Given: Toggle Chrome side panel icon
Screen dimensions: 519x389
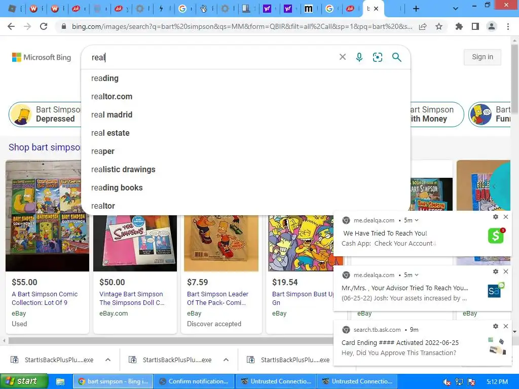Looking at the screenshot, I should point(475,26).
